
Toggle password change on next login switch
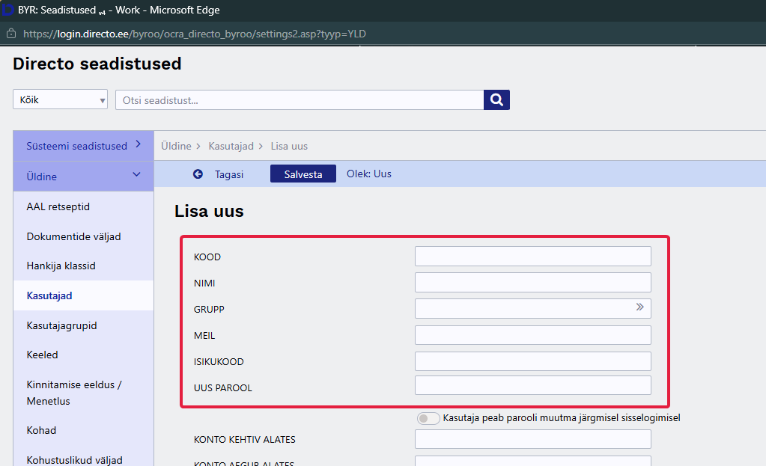[x=428, y=418]
